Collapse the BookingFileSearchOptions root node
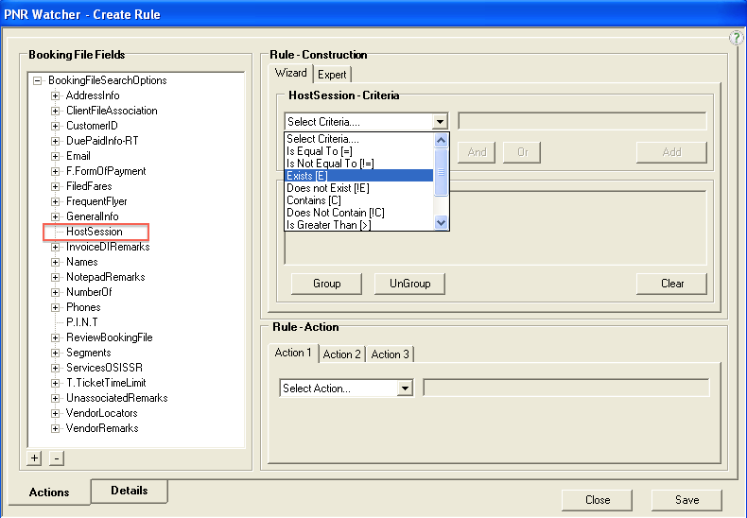Viewport: 747px width, 518px height. 37,80
